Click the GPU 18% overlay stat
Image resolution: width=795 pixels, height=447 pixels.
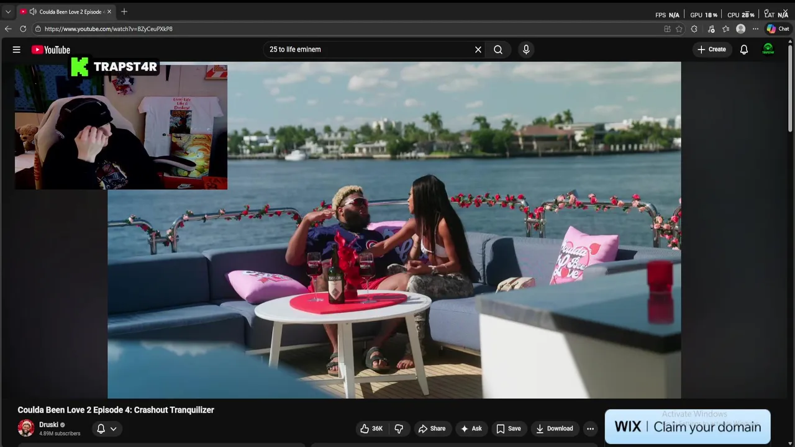coord(704,15)
